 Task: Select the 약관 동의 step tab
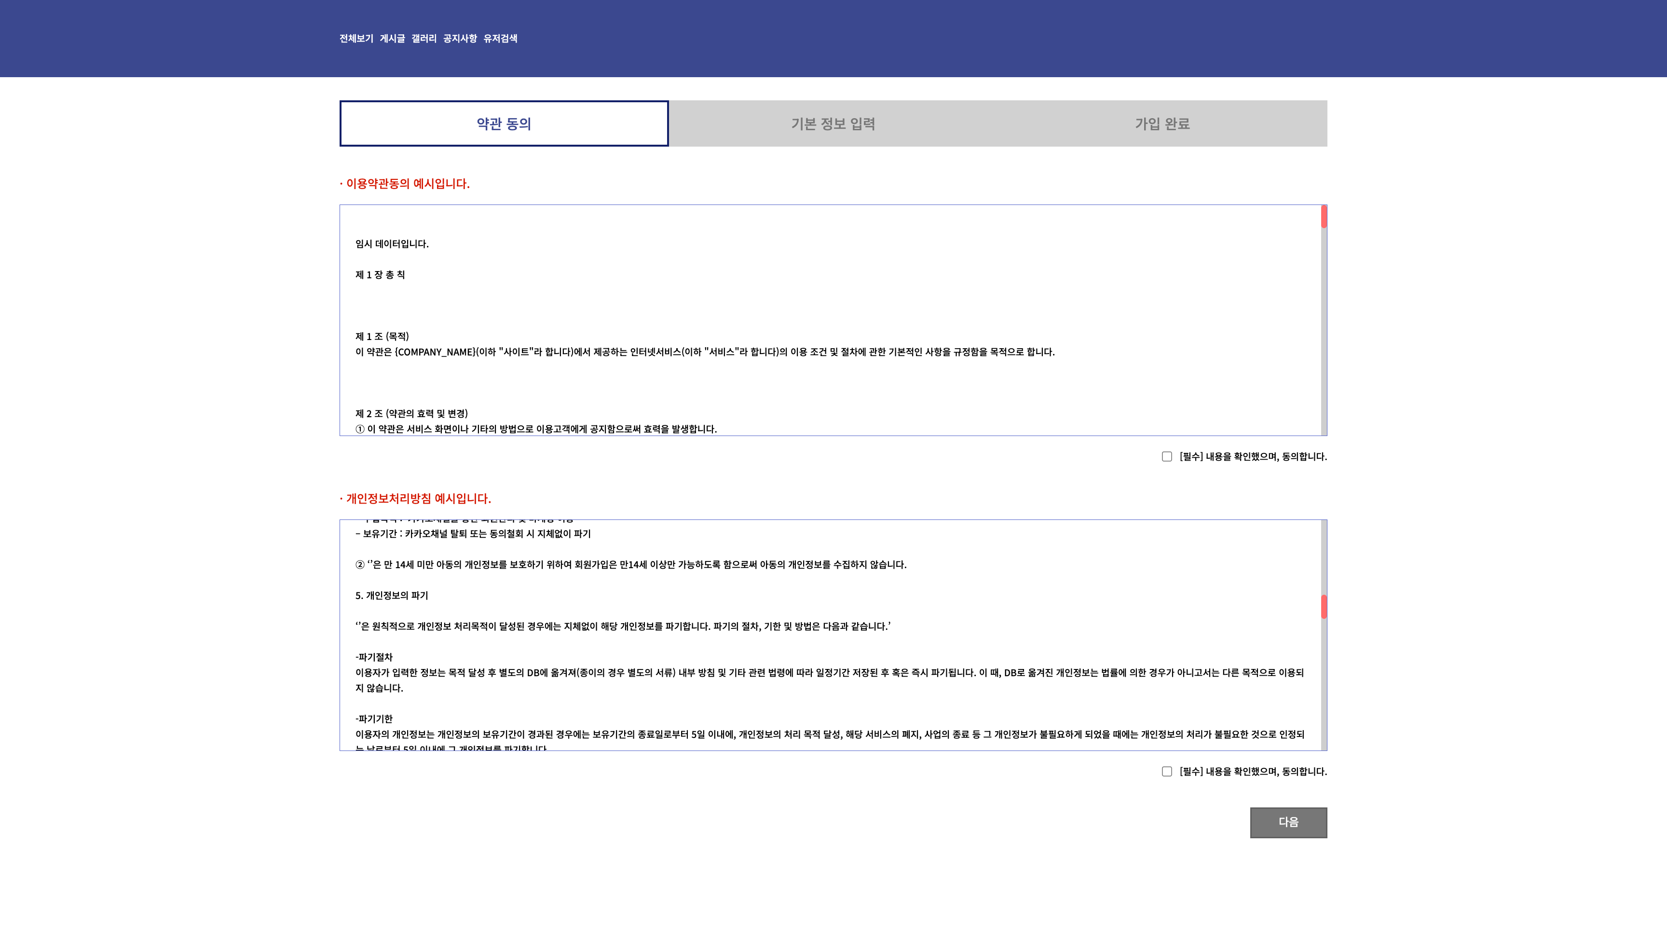pos(504,123)
